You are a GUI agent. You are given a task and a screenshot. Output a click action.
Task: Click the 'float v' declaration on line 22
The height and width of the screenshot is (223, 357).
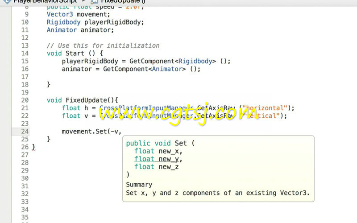pos(75,116)
